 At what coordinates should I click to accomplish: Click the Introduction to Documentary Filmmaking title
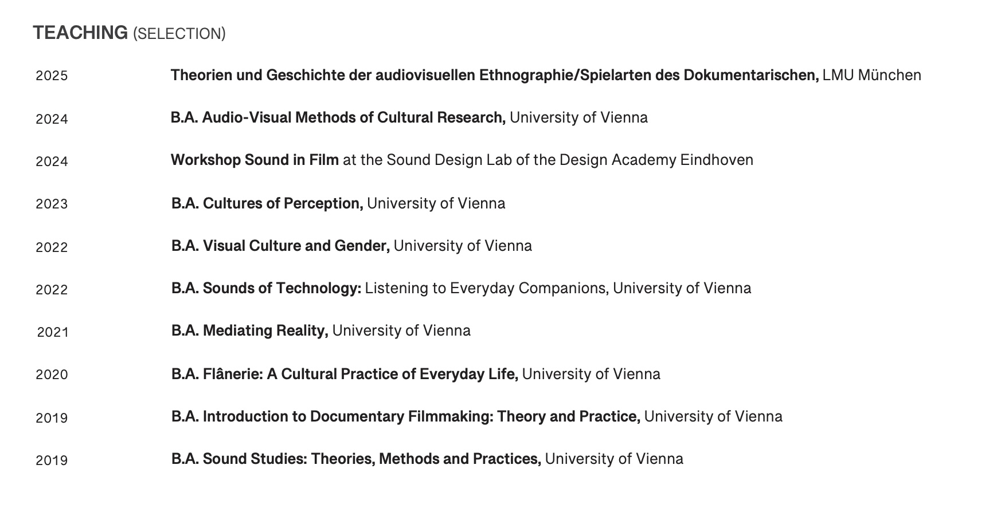(x=405, y=416)
